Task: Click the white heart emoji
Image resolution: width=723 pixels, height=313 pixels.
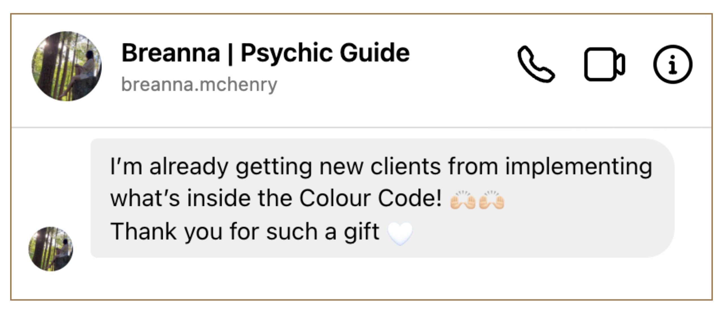Action: click(400, 234)
